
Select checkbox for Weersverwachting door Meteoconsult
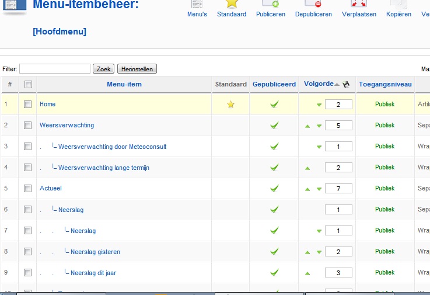27,147
